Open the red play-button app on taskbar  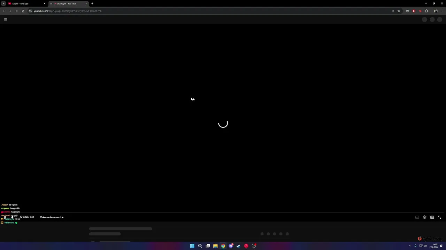tap(246, 246)
